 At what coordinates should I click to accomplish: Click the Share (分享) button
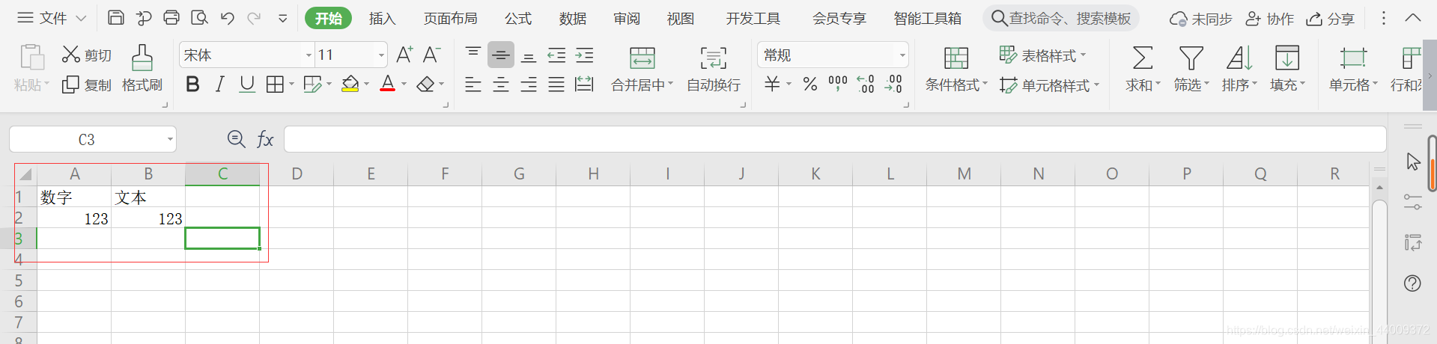(x=1331, y=19)
